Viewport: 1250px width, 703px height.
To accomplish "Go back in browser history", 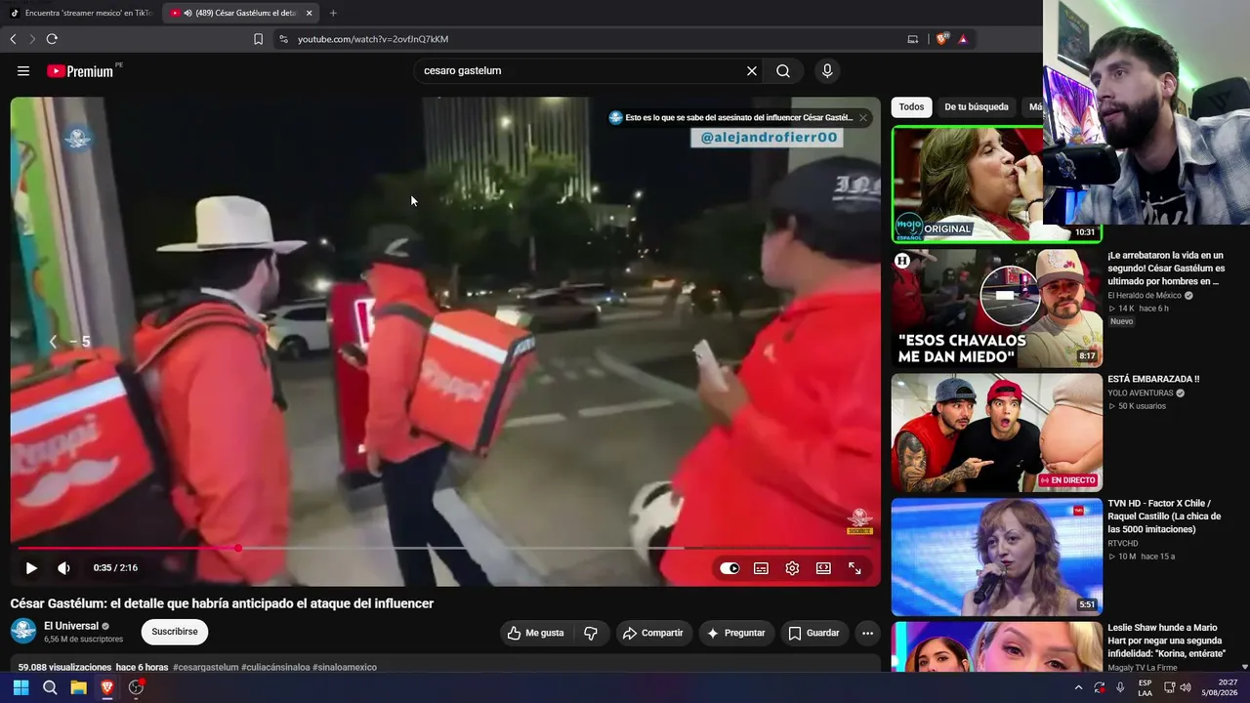I will coord(13,39).
